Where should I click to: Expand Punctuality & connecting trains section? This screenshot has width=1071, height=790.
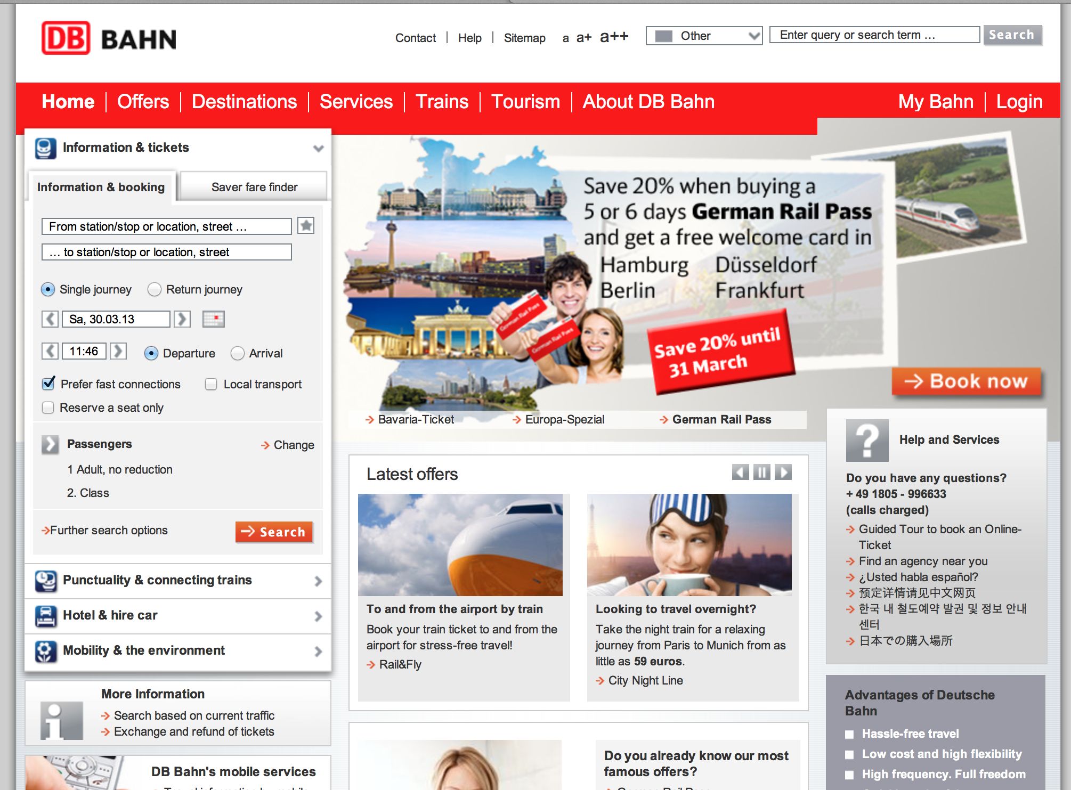tap(177, 581)
